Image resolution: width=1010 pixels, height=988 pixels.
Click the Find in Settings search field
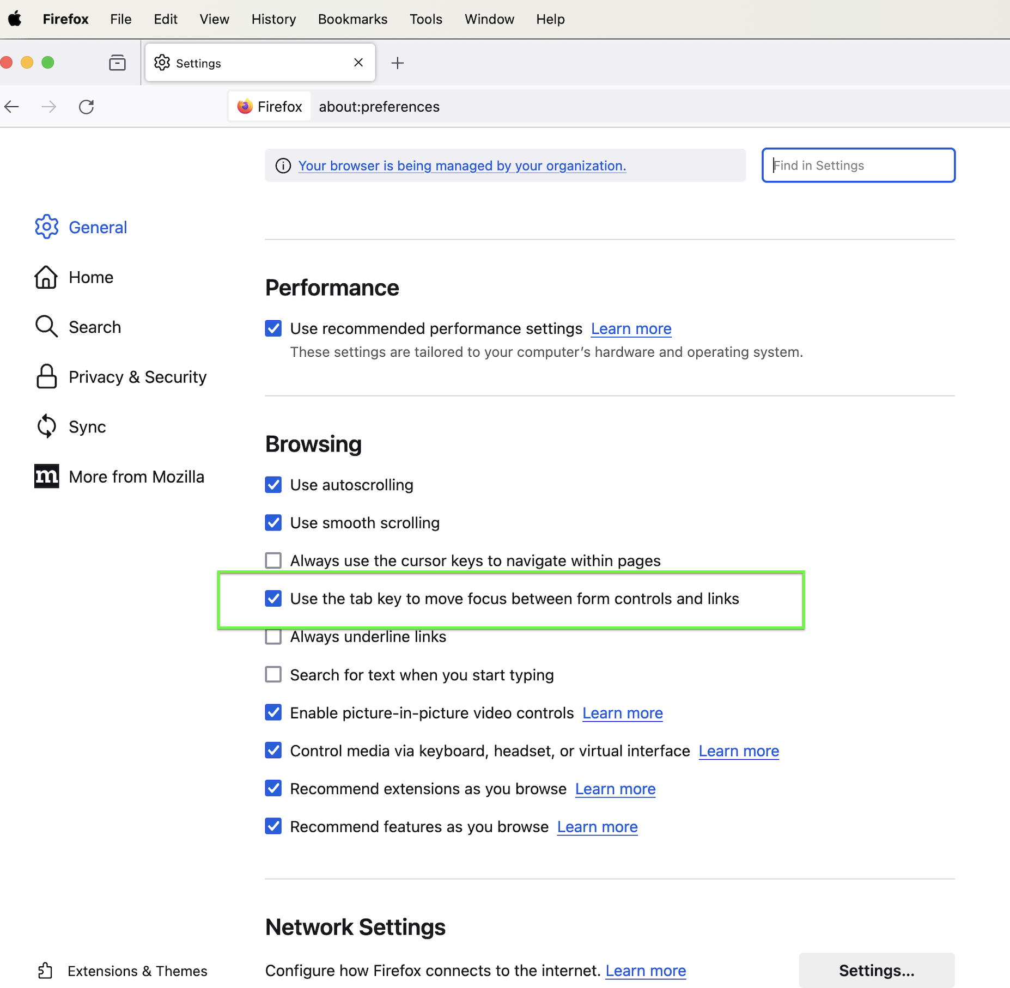tap(857, 165)
